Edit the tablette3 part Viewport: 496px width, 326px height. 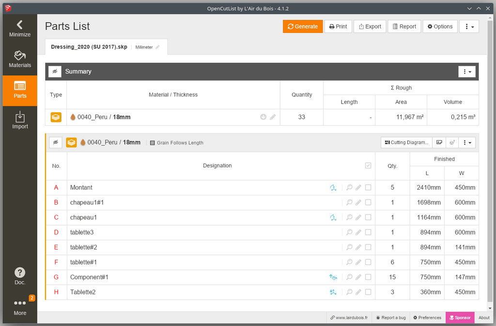pos(358,233)
